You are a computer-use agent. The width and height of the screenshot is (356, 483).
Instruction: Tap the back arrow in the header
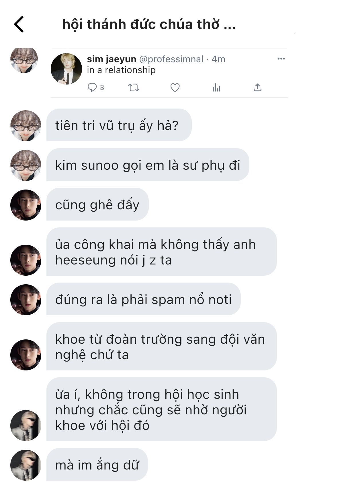[19, 24]
